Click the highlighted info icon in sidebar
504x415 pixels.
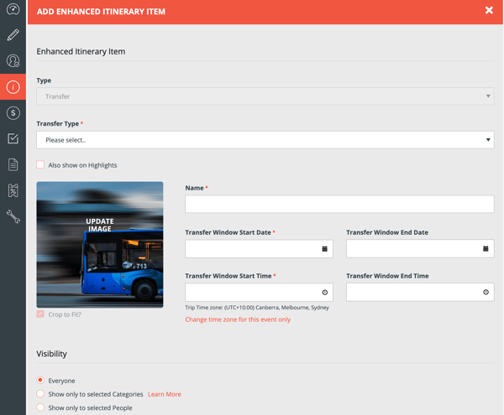[x=13, y=87]
